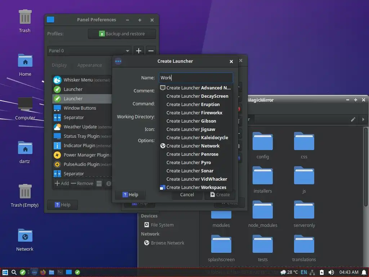Pick the Penrose suggestion
This screenshot has width=369, height=277.
(x=196, y=154)
